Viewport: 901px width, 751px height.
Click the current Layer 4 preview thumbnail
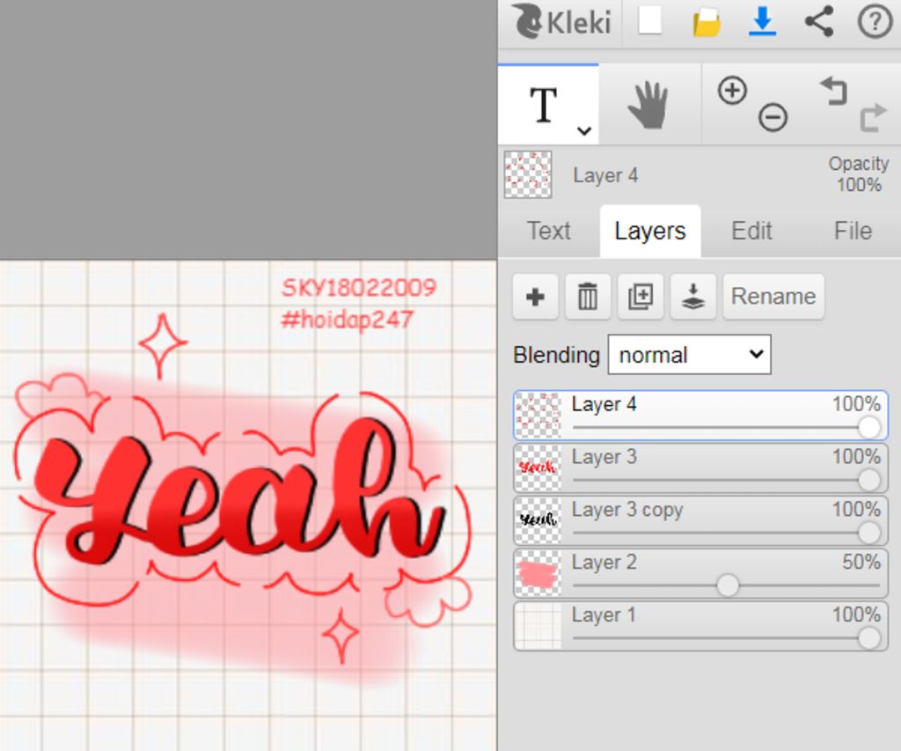click(x=528, y=175)
